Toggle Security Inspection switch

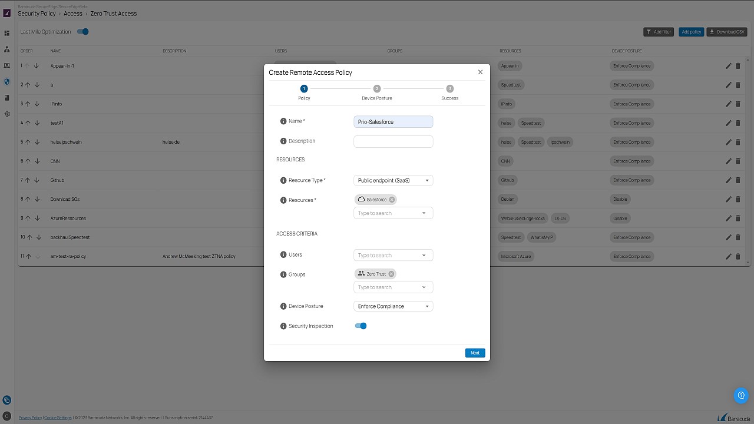361,326
